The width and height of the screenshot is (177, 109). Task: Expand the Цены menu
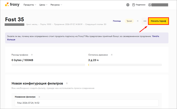pyautogui.click(x=43, y=5)
